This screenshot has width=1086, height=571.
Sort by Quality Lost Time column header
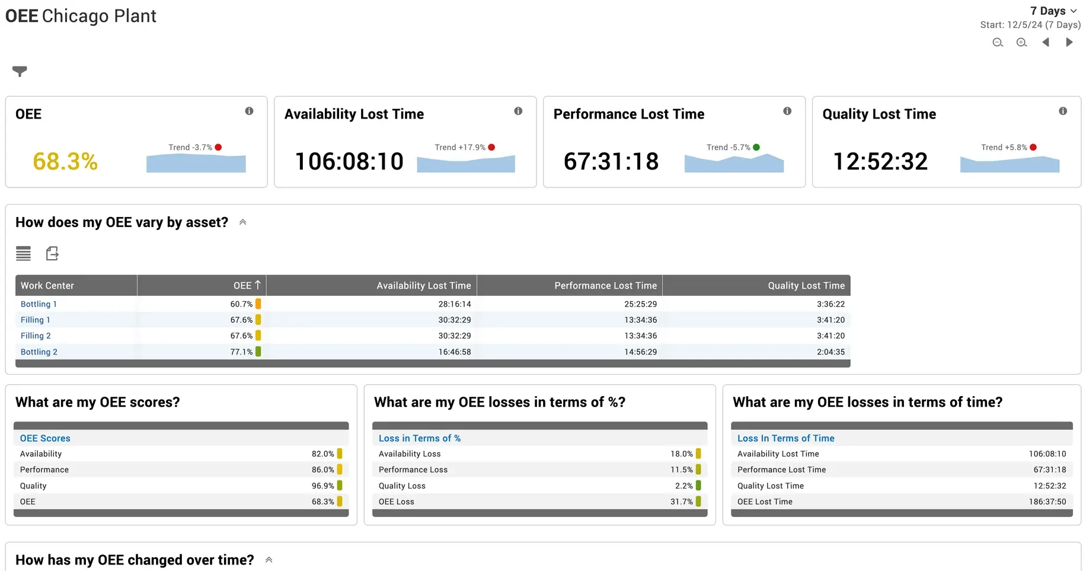point(756,285)
